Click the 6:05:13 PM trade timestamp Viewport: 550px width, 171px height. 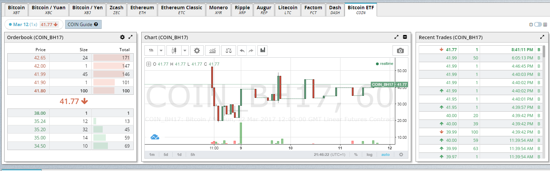[x=522, y=58]
